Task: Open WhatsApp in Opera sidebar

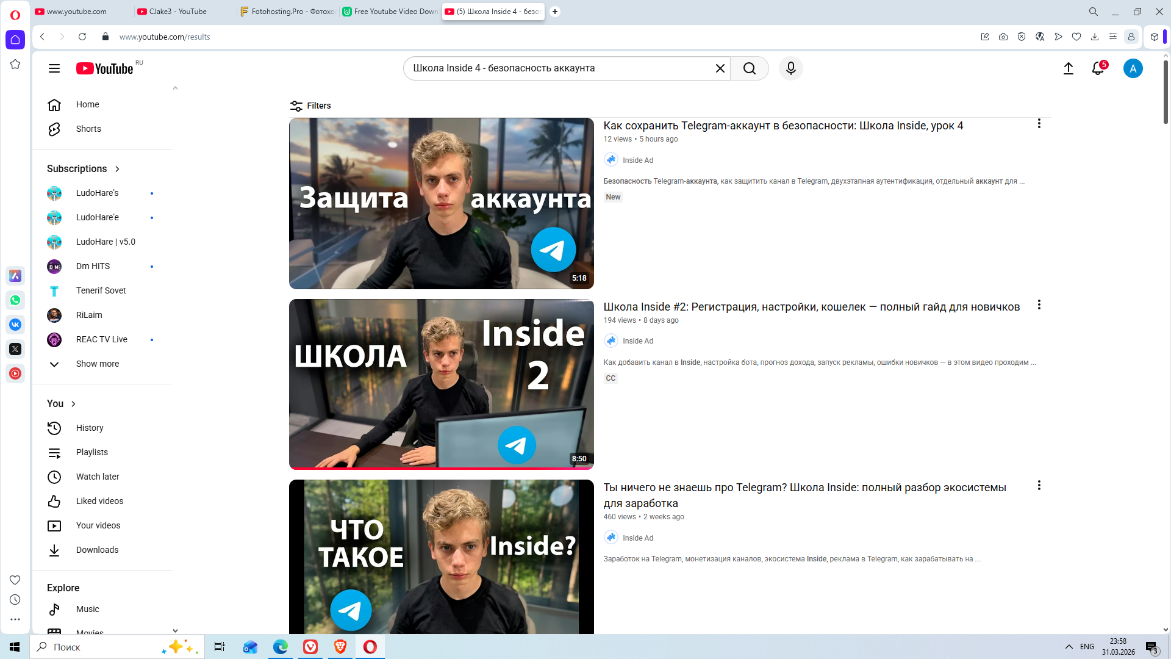Action: click(15, 300)
